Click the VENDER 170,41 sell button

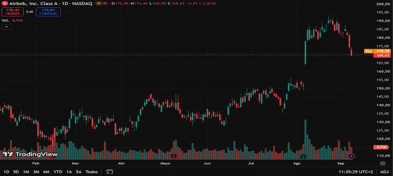13,12
